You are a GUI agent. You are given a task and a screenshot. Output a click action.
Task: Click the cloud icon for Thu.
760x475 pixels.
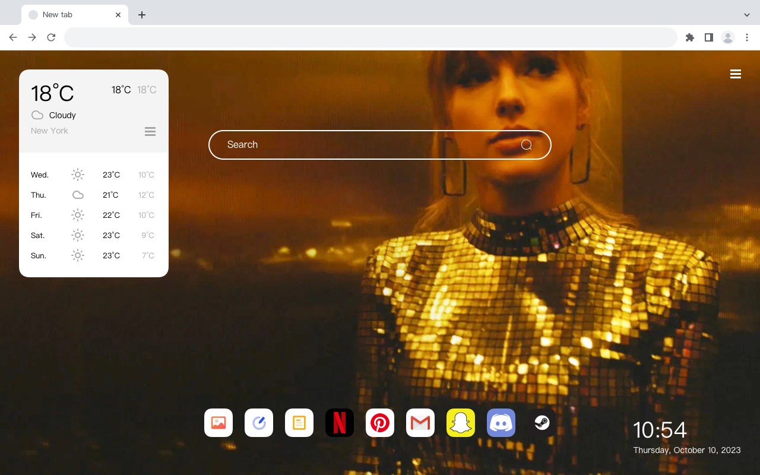click(x=78, y=195)
